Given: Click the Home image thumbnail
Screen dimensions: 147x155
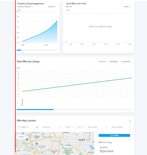Looking at the screenshot, I should coord(105,142).
